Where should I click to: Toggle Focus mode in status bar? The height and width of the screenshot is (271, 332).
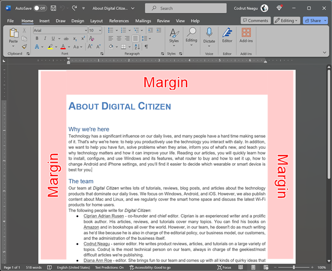pos(224,267)
